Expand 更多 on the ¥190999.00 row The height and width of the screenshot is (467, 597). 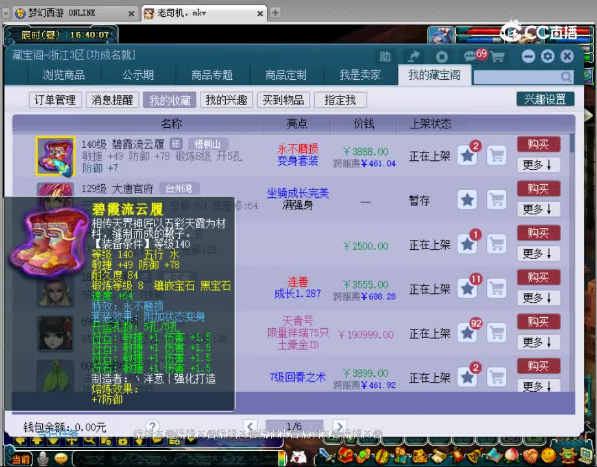539,342
